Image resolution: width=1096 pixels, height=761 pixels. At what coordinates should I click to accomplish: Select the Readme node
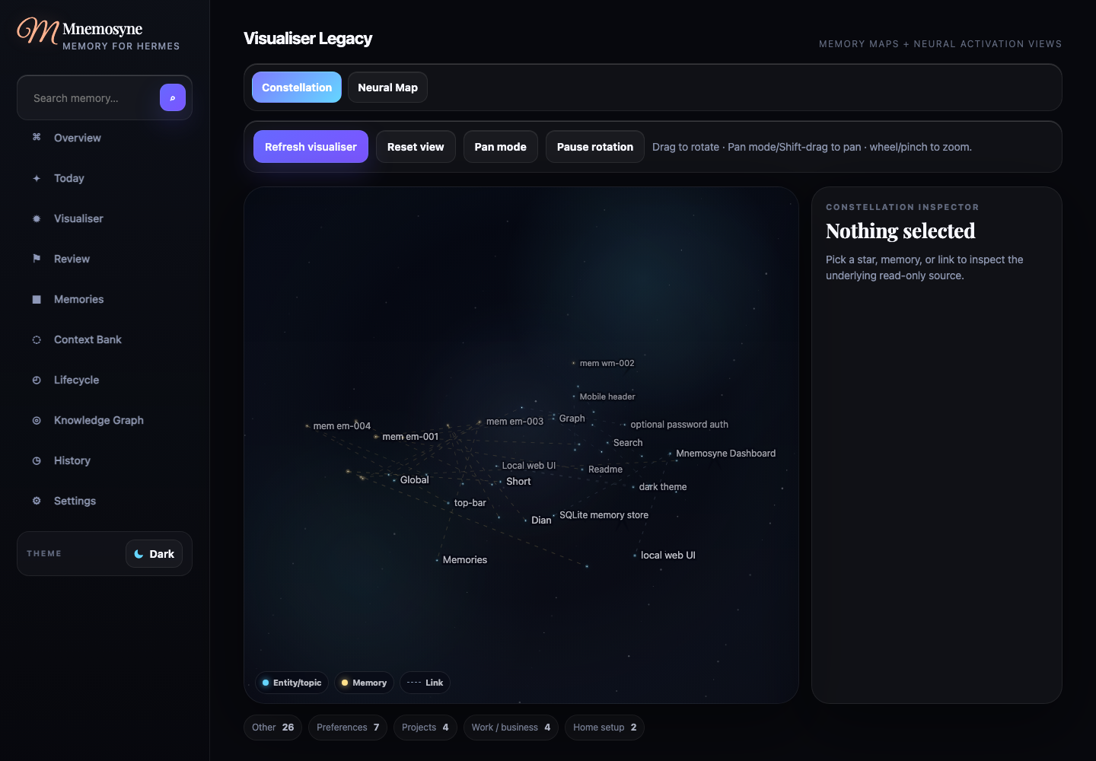point(582,470)
